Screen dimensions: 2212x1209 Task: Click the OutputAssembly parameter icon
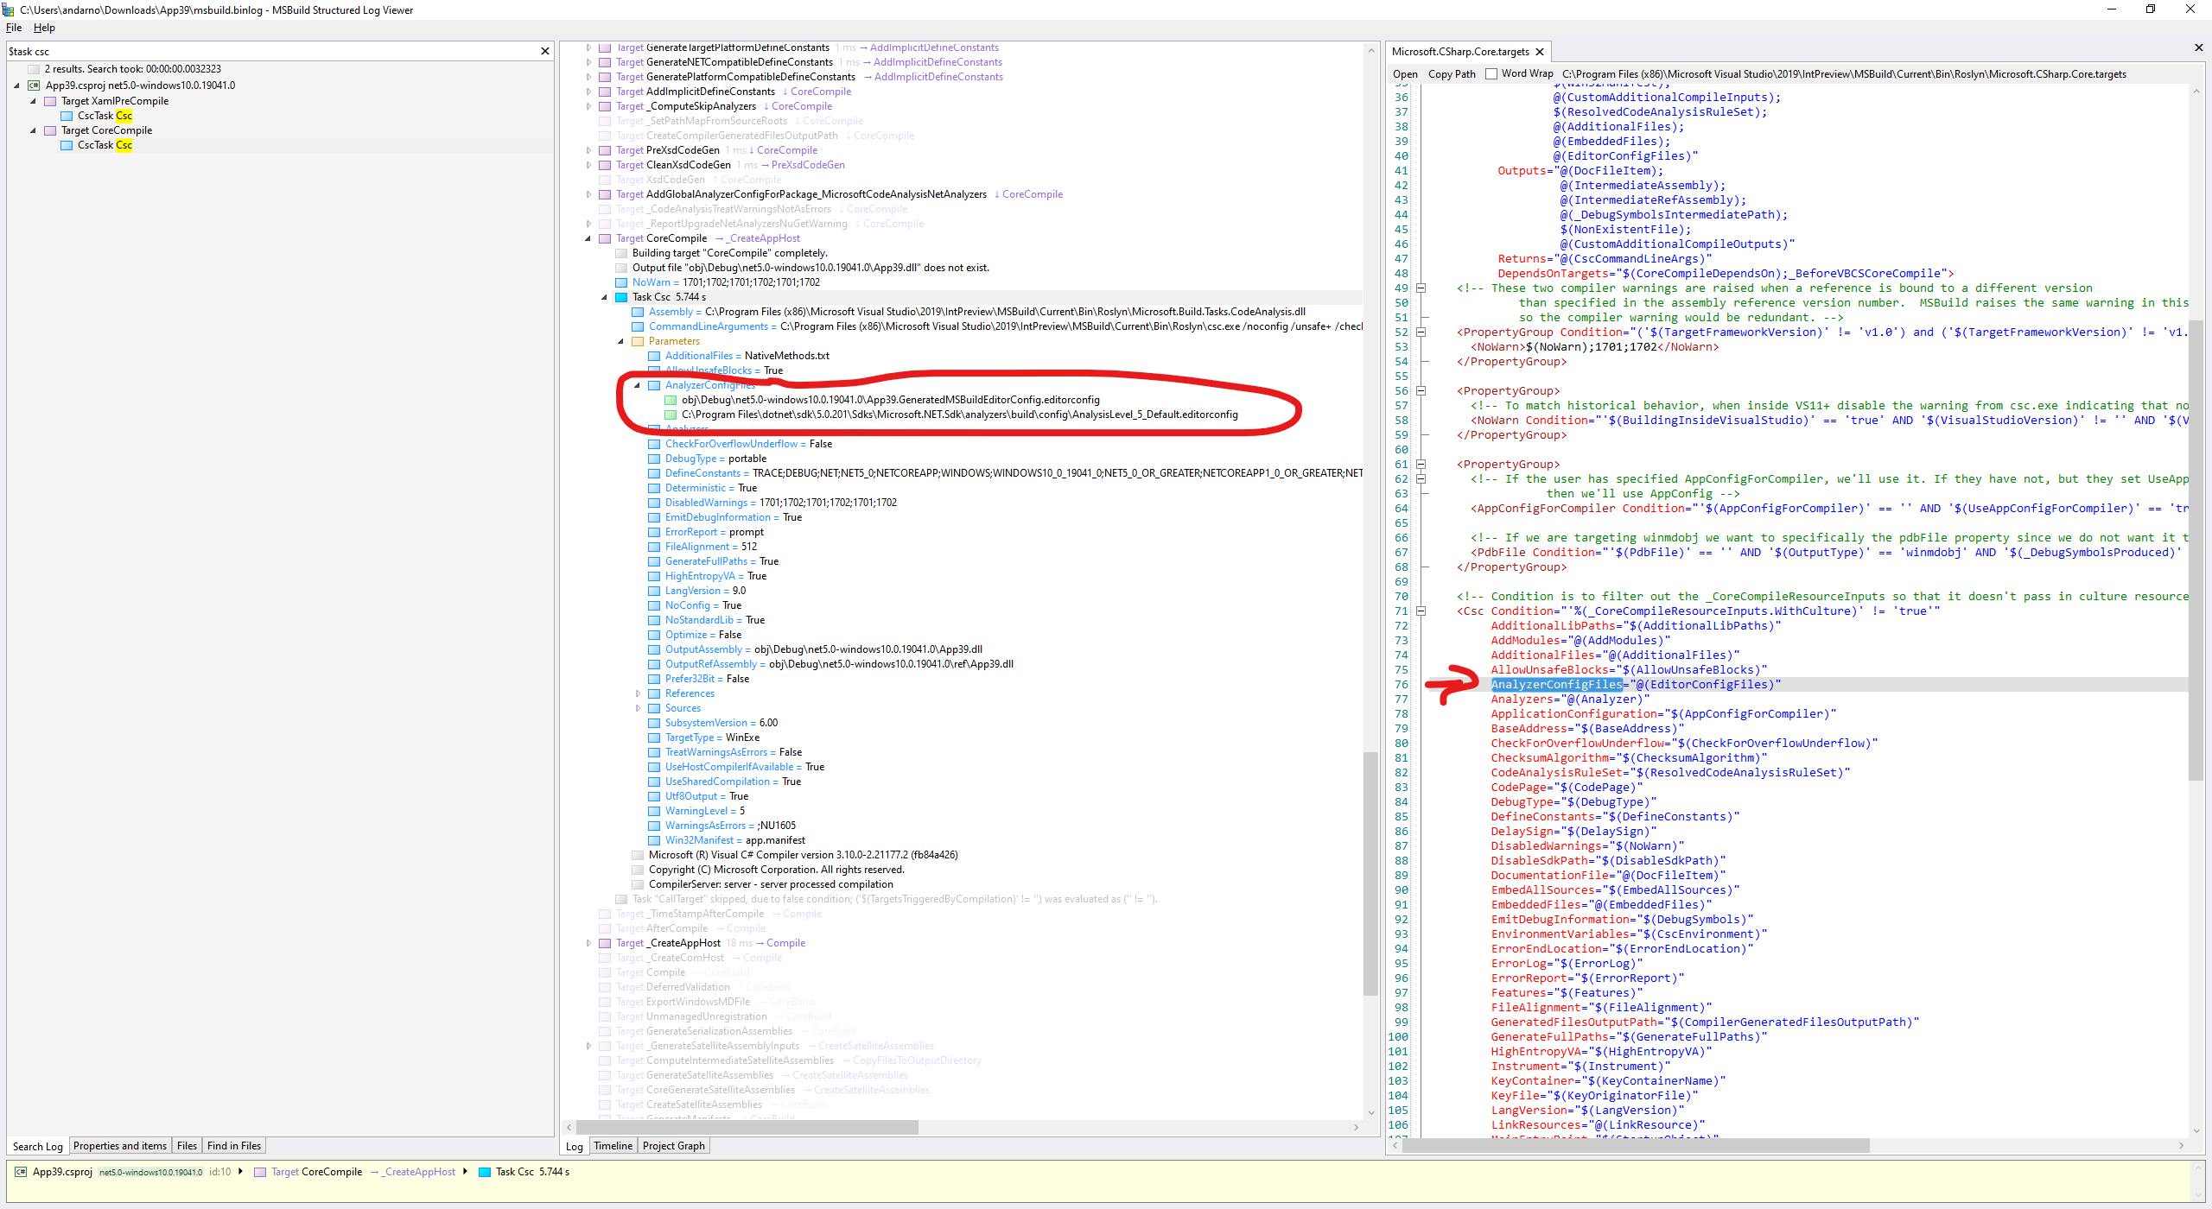[654, 649]
